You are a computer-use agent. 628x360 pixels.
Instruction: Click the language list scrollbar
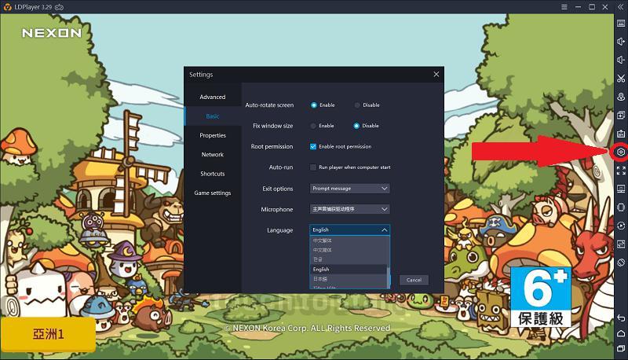(388, 276)
